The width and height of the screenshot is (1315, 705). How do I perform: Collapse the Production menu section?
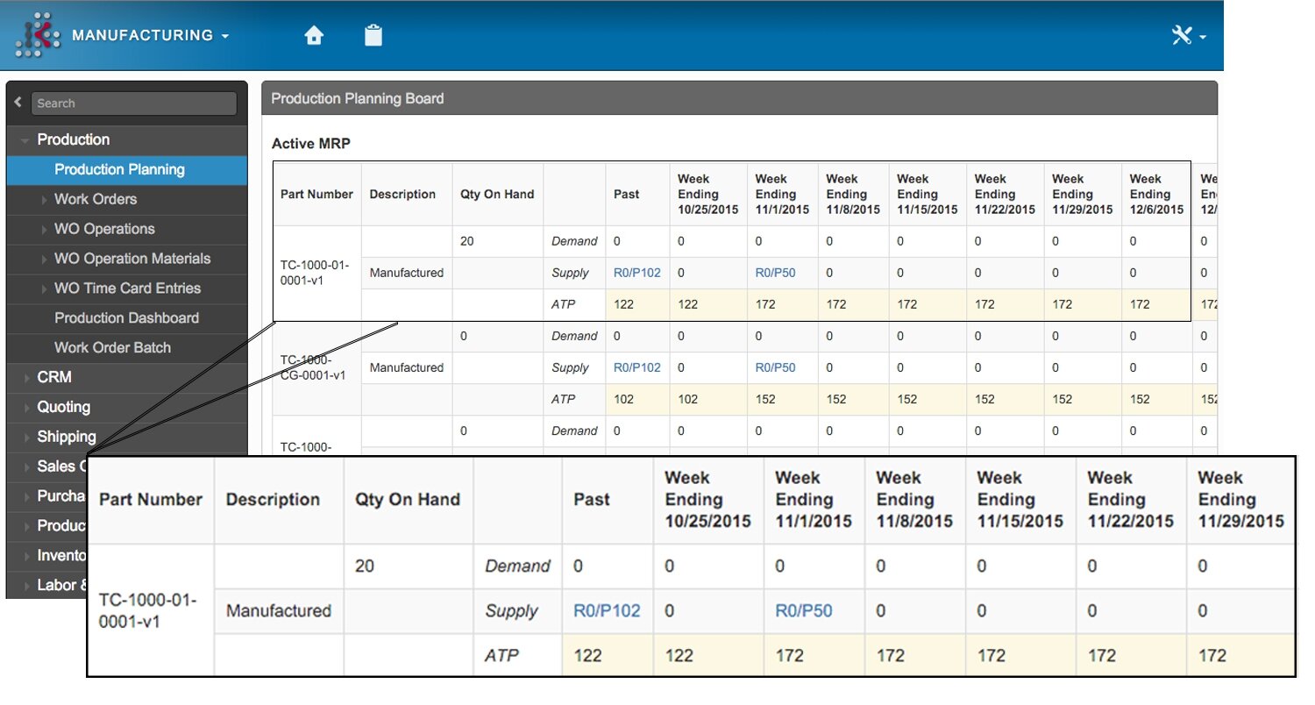click(73, 139)
